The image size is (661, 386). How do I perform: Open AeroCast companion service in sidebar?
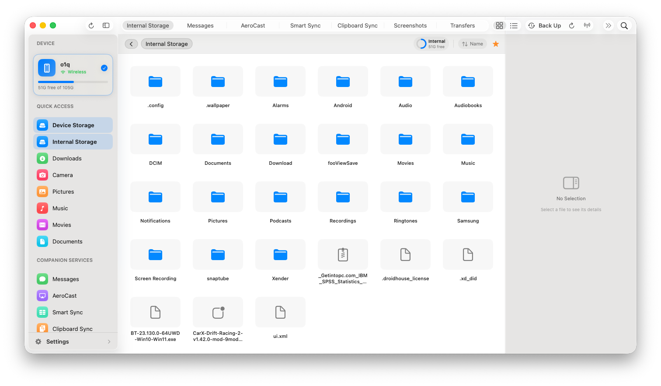click(73, 296)
